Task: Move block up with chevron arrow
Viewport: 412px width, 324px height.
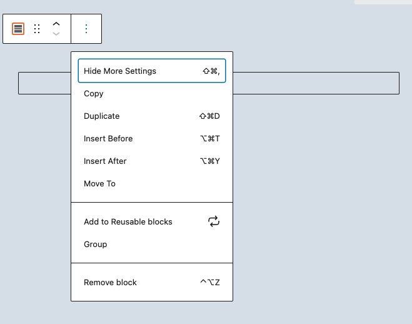Action: pyautogui.click(x=56, y=24)
